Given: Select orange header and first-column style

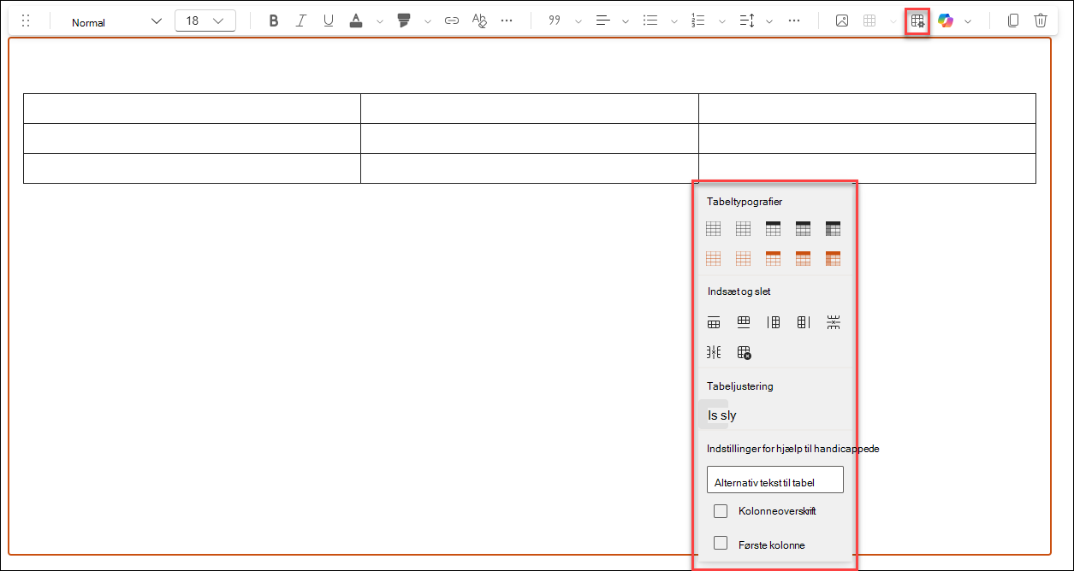Looking at the screenshot, I should click(834, 258).
